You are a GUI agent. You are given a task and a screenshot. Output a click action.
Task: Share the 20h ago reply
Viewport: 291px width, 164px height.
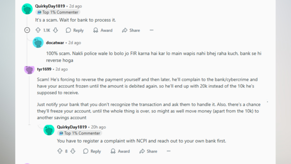(148, 151)
